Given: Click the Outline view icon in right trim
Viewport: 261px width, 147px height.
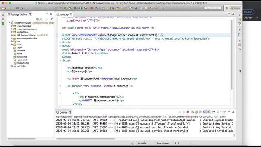Looking at the screenshot, I should [x=239, y=34].
